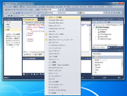
Task: Click the Undo arrow icon
Action: pos(31,13)
